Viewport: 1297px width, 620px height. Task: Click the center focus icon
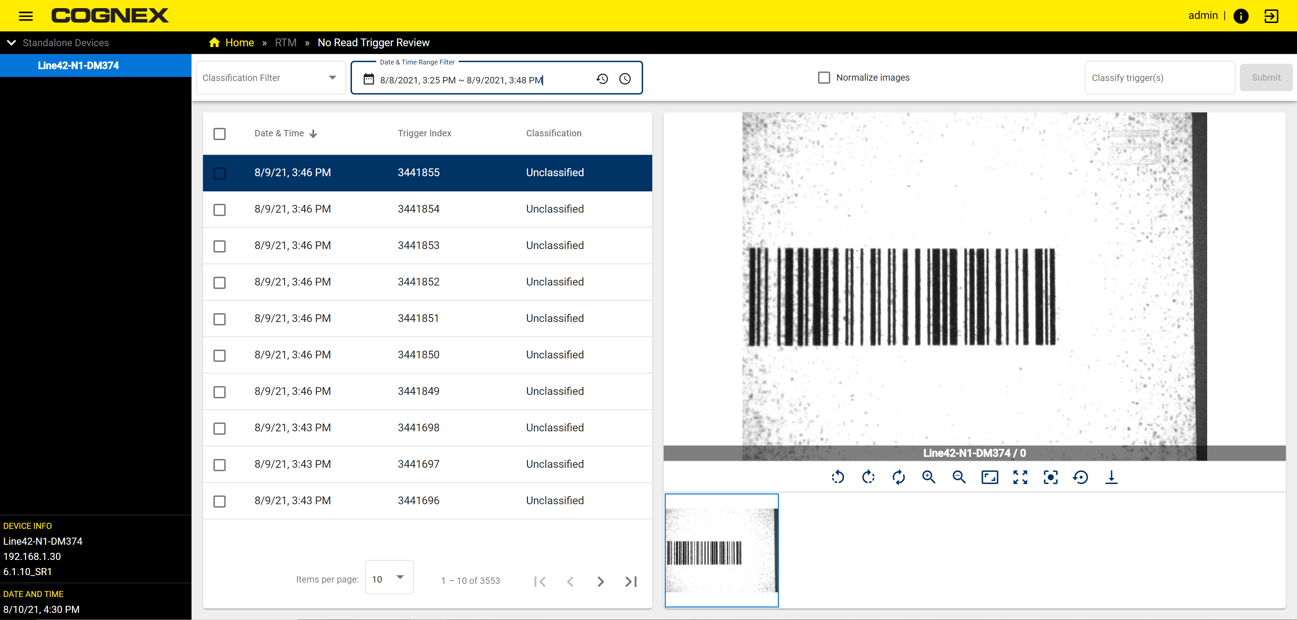(x=1051, y=477)
